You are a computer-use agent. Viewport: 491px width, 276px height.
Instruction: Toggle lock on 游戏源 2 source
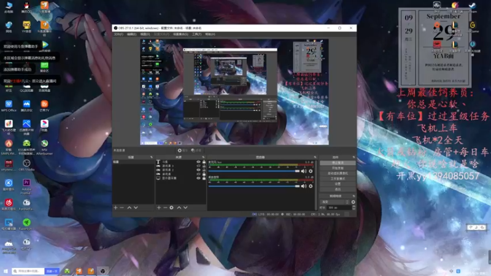204,170
